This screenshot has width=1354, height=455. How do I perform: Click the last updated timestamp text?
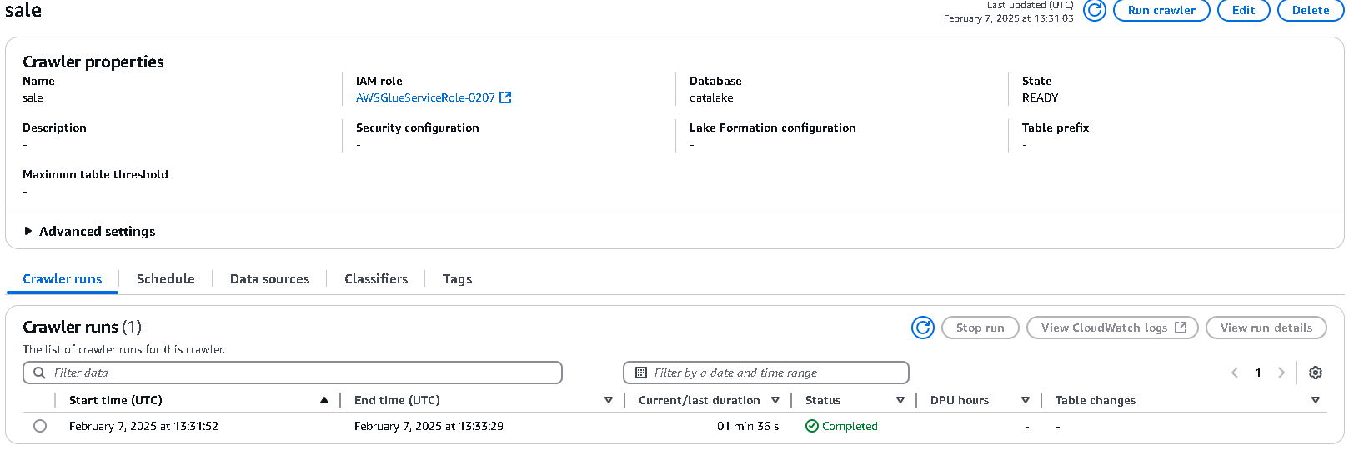[x=1009, y=18]
